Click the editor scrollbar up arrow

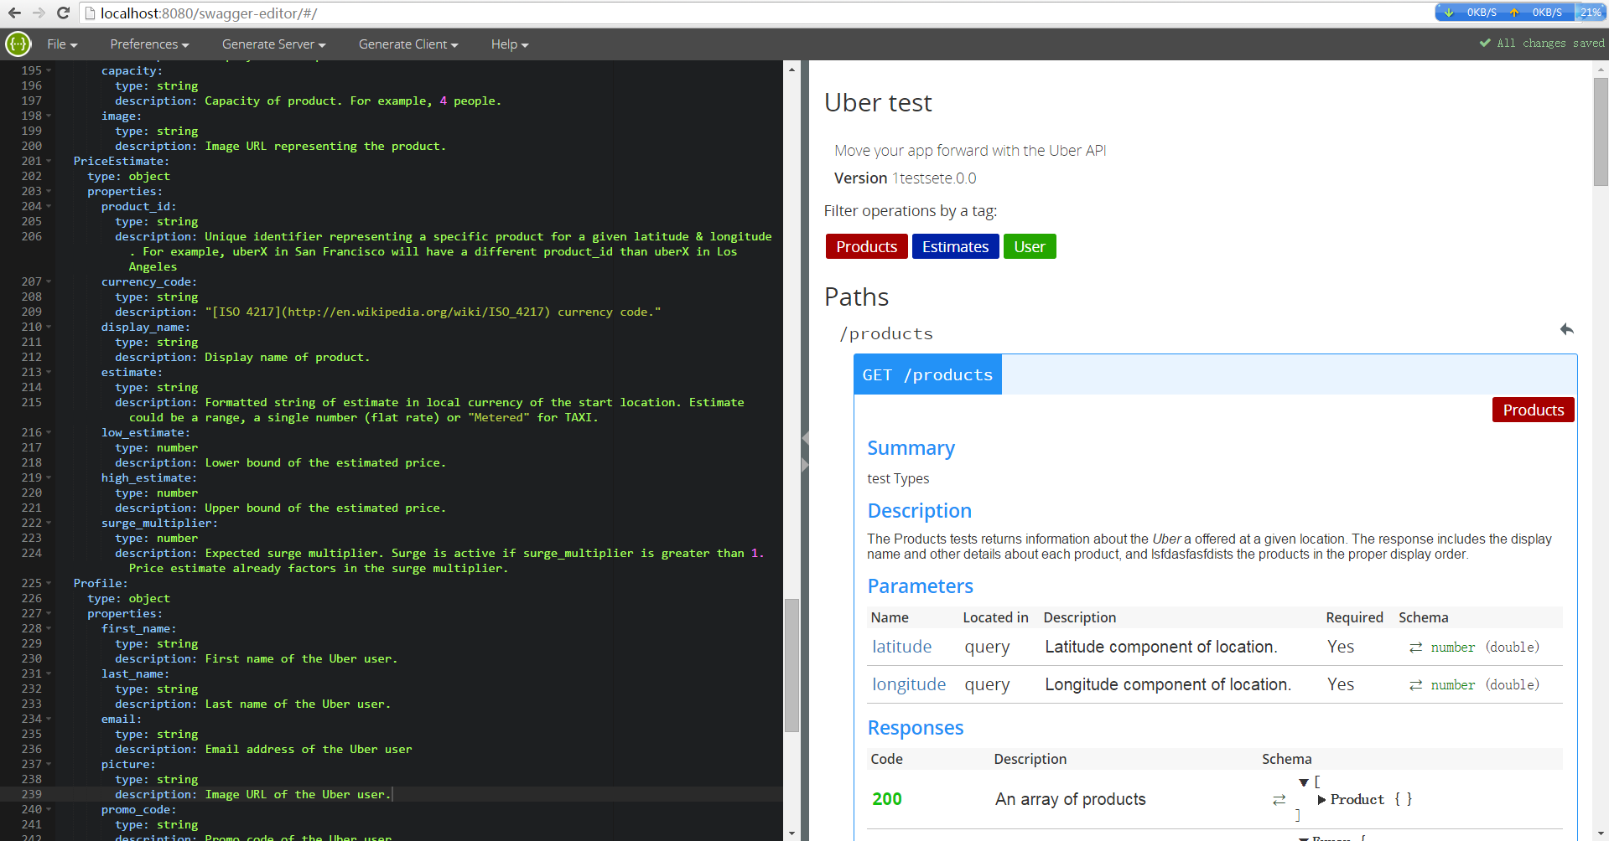(792, 69)
